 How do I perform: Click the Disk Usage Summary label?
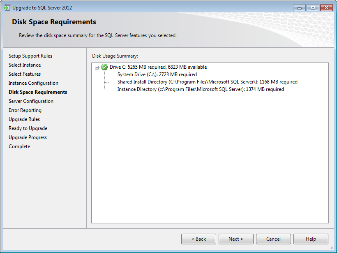(115, 56)
